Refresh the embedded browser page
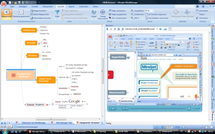The height and width of the screenshot is (134, 215). coord(119,29)
